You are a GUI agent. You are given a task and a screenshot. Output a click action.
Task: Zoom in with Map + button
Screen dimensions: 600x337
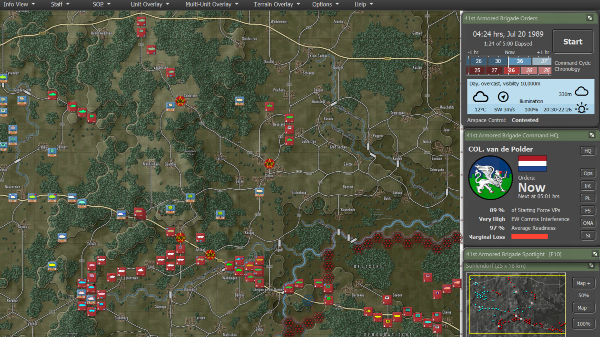coord(583,283)
